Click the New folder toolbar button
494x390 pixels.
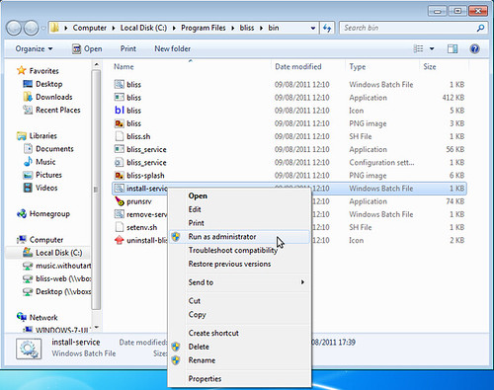173,49
